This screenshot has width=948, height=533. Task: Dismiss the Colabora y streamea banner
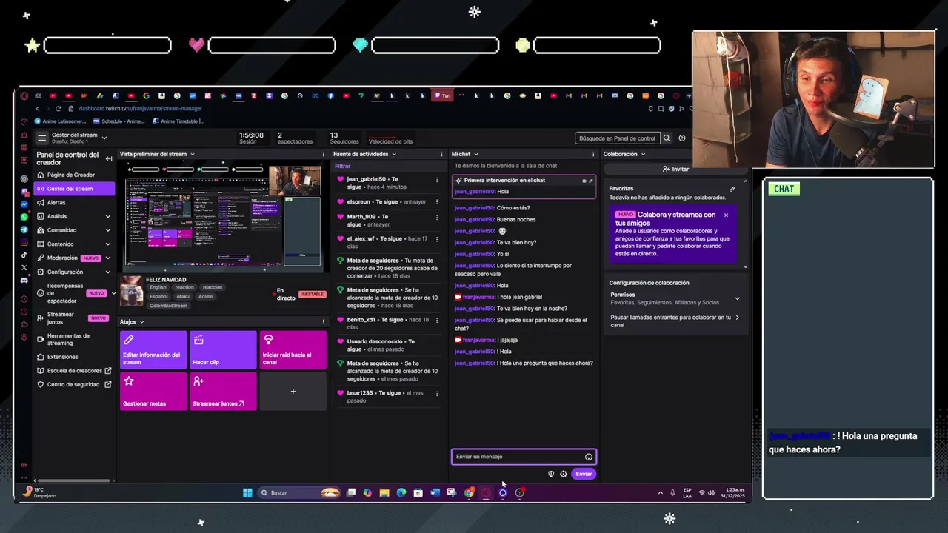coord(726,215)
